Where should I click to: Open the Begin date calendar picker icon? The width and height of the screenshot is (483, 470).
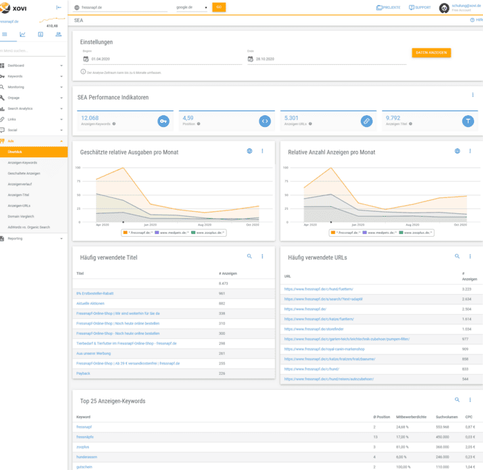85,59
